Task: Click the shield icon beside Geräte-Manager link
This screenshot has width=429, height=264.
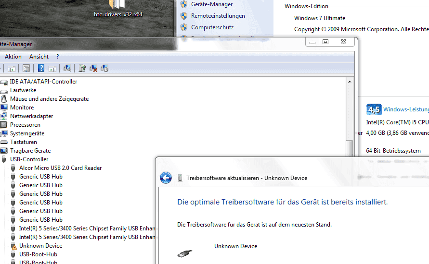Action: pos(184,4)
